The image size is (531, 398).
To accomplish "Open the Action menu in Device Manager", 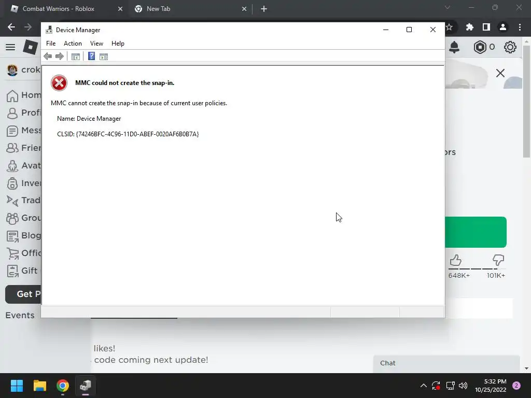I will [x=73, y=44].
